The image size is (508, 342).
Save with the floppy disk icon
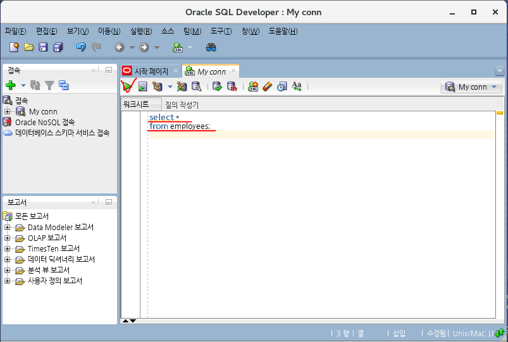43,47
